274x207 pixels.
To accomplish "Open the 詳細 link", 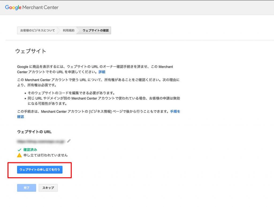I will tap(102, 72).
